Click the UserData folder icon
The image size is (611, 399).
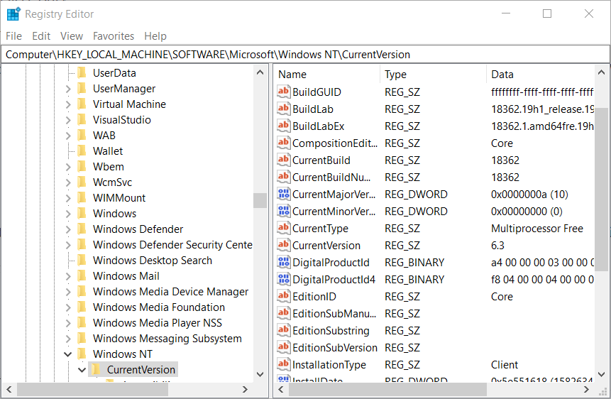[82, 73]
